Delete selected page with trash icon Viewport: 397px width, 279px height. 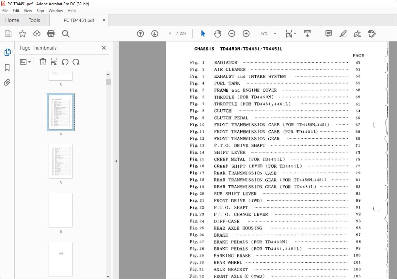coord(43,62)
